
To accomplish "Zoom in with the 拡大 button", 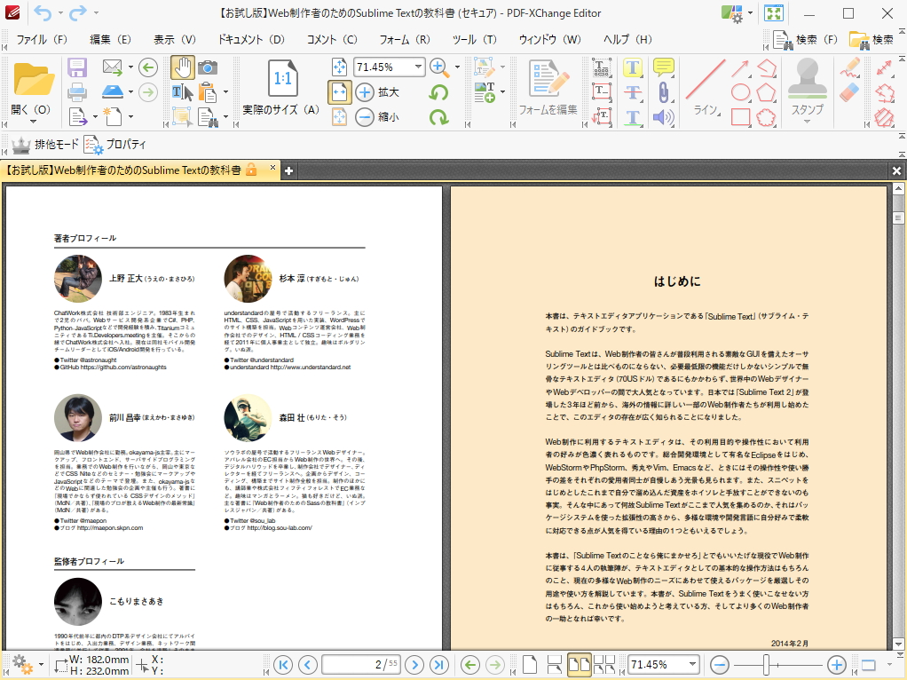I will (x=377, y=92).
